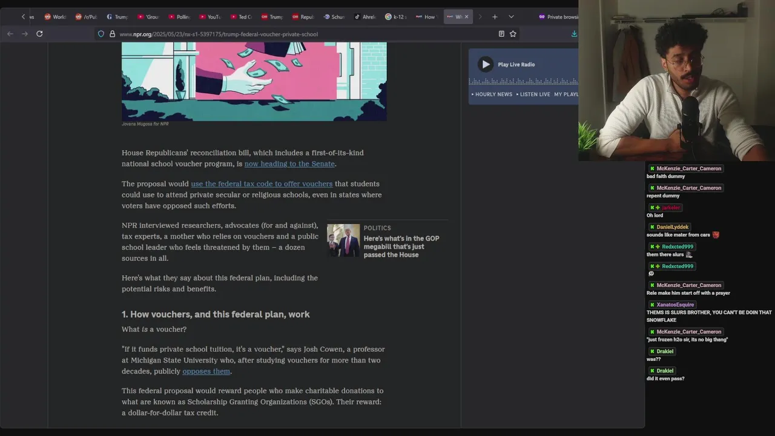This screenshot has width=775, height=436.
Task: Go back to previous page
Action: (x=10, y=34)
